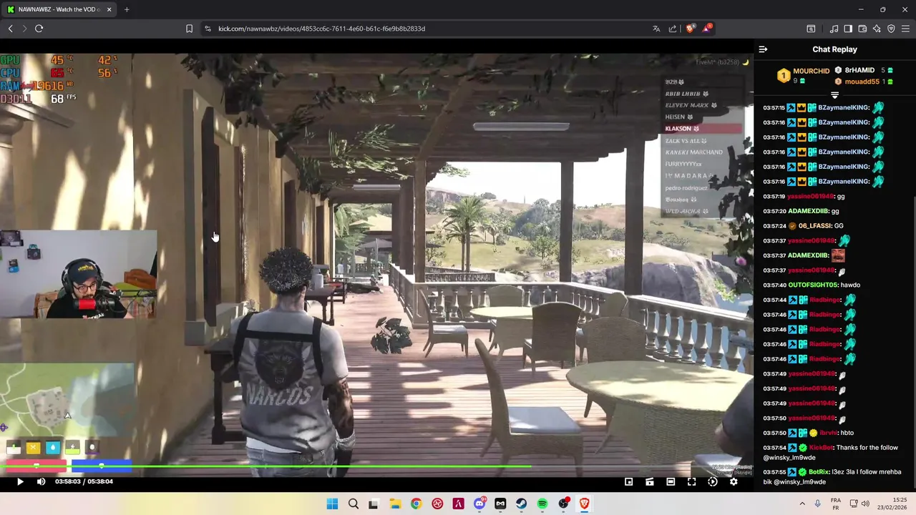
Task: Open the Brave Wallet icon
Action: click(862, 29)
